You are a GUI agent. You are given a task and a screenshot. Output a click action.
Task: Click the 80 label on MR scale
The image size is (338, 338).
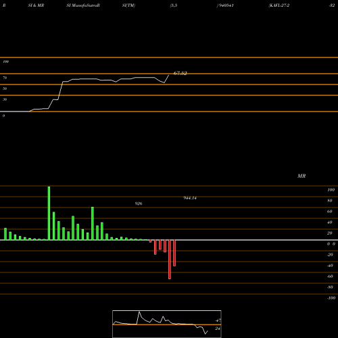[x=330, y=201]
